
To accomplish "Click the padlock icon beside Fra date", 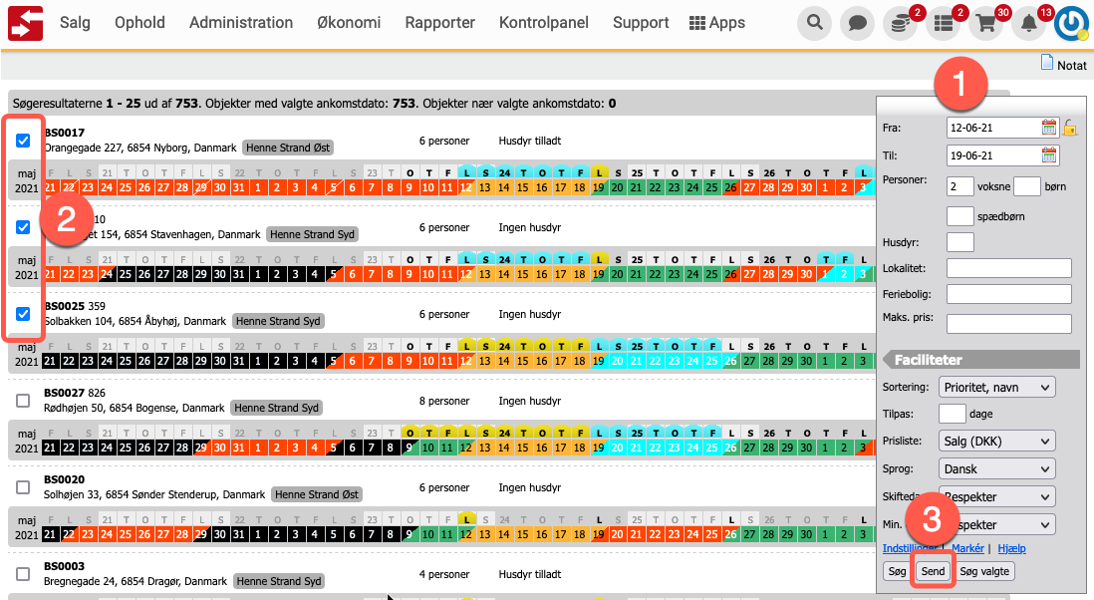I will [x=1070, y=128].
